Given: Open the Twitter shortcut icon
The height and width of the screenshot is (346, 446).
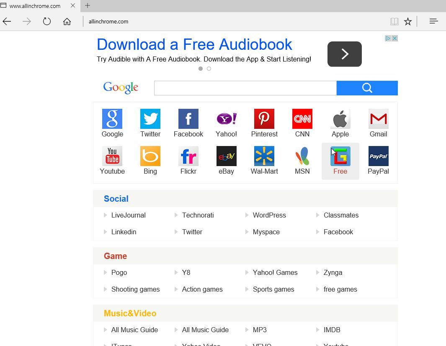Looking at the screenshot, I should tap(150, 118).
